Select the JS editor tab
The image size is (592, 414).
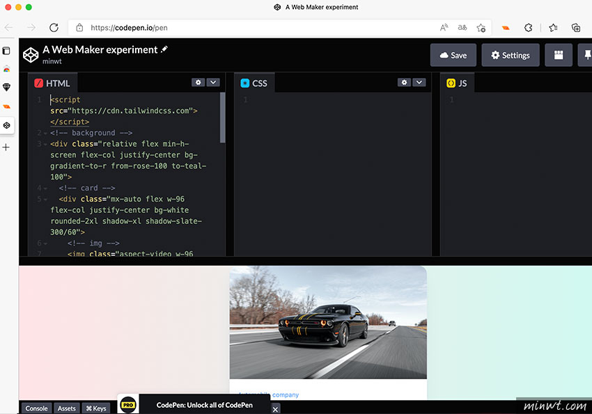[457, 83]
